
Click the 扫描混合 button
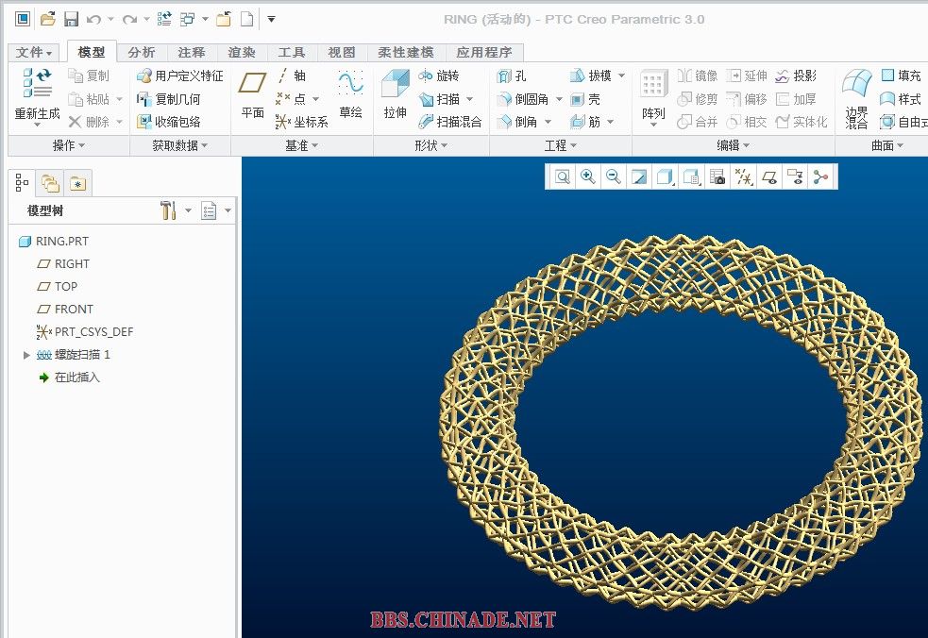450,122
